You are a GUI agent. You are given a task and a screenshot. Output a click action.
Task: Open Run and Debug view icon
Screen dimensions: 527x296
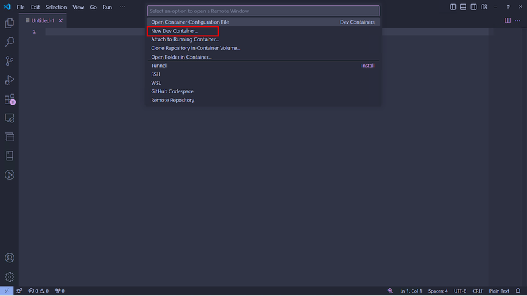coord(9,80)
